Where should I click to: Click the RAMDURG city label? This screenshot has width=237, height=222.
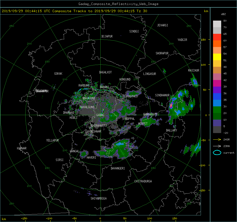(x=84, y=86)
